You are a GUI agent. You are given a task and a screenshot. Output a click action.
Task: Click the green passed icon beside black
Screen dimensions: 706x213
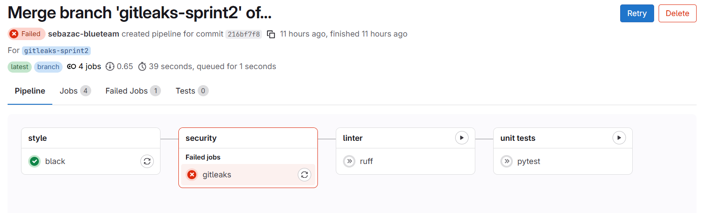[34, 161]
